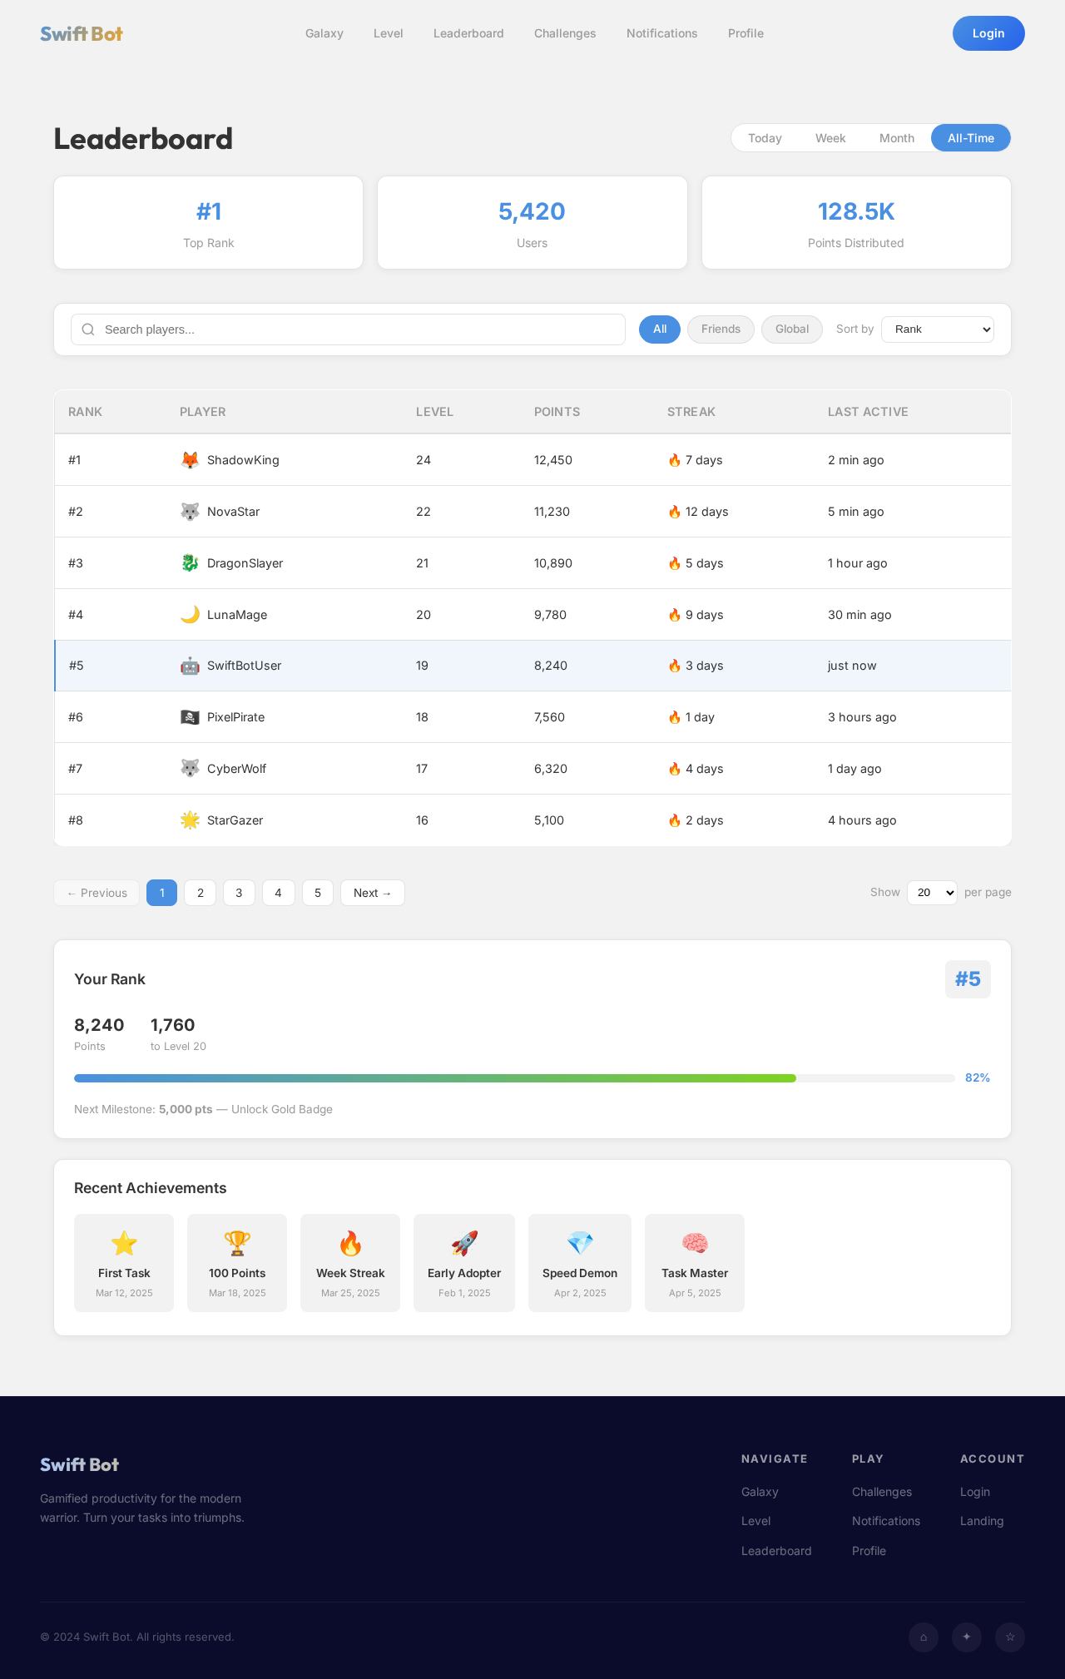Go to page 4
1065x1679 pixels.
[x=278, y=893]
